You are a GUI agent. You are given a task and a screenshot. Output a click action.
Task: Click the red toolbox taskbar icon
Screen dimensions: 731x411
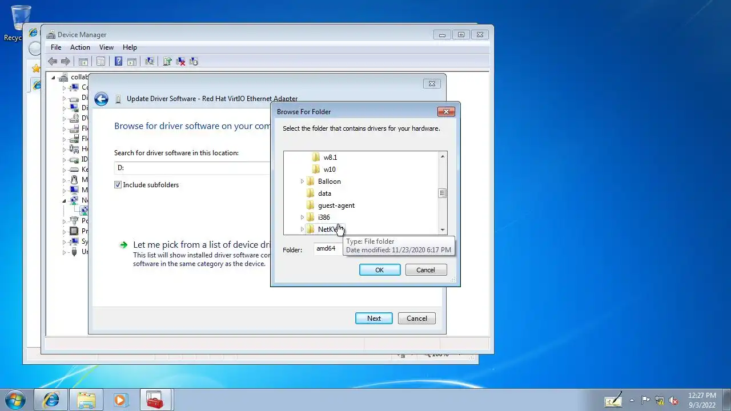coord(155,400)
